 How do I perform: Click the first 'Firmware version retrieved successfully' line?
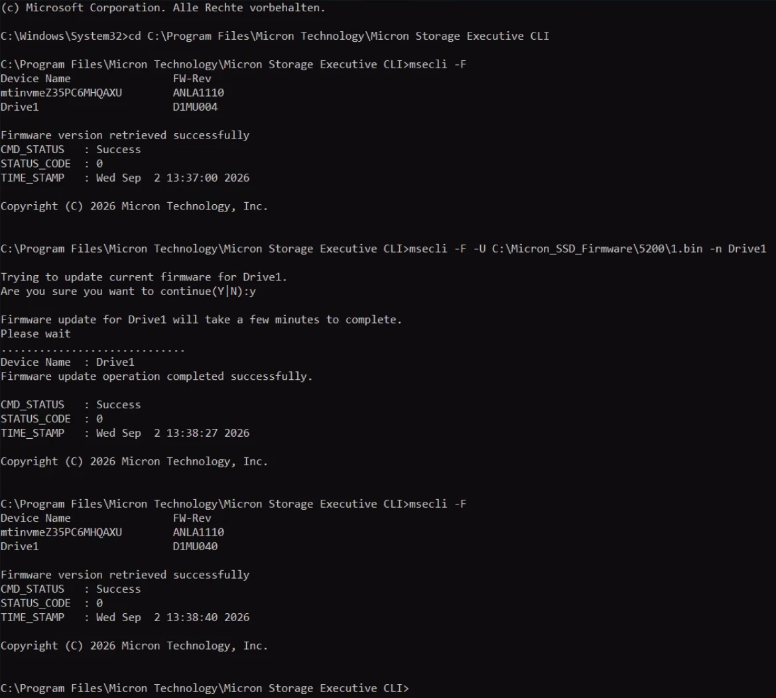125,135
